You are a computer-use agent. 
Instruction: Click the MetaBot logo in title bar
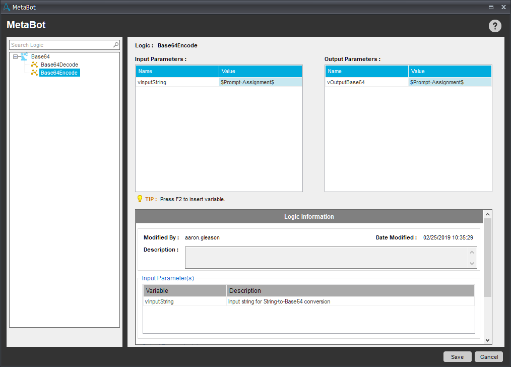[x=6, y=7]
